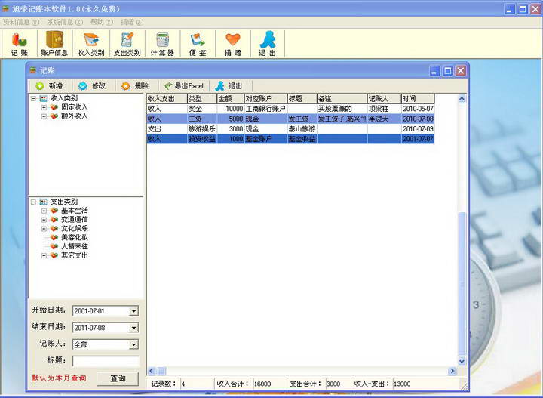Open the 资料信息 menu
This screenshot has height=398, width=543.
(x=20, y=22)
